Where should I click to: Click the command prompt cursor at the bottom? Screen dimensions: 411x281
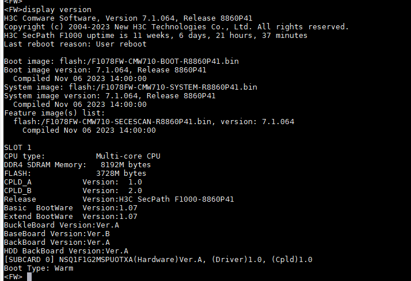[x=29, y=276]
